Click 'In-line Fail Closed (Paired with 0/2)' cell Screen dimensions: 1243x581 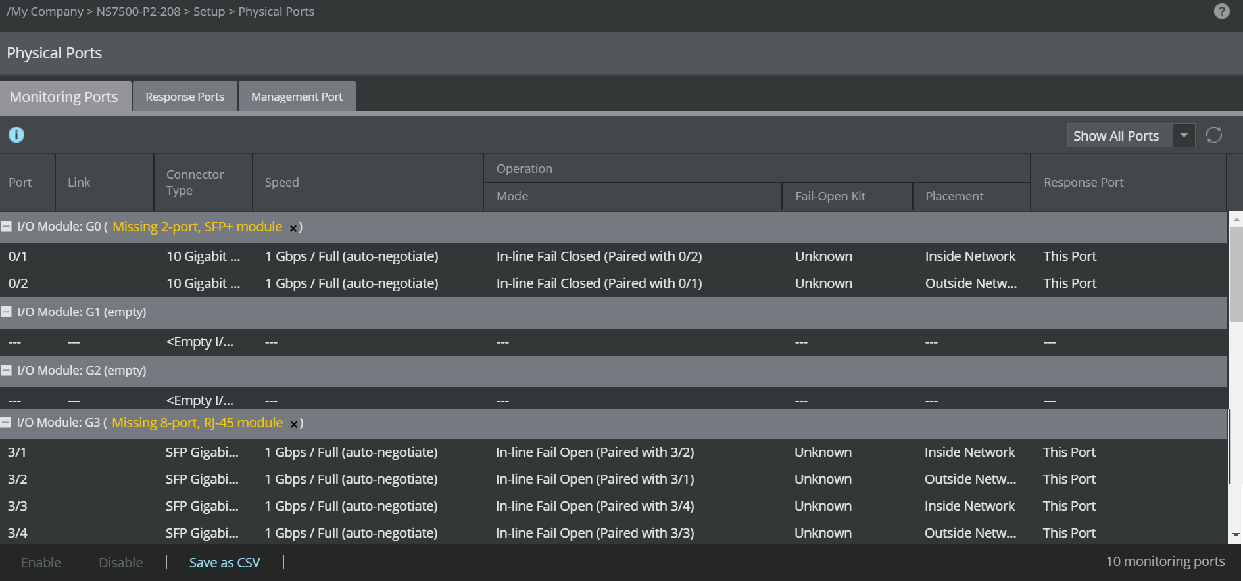[599, 256]
